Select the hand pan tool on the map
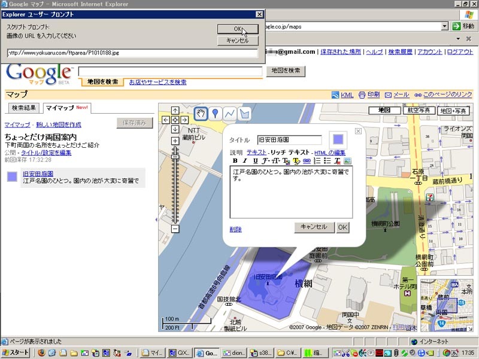 pyautogui.click(x=201, y=114)
